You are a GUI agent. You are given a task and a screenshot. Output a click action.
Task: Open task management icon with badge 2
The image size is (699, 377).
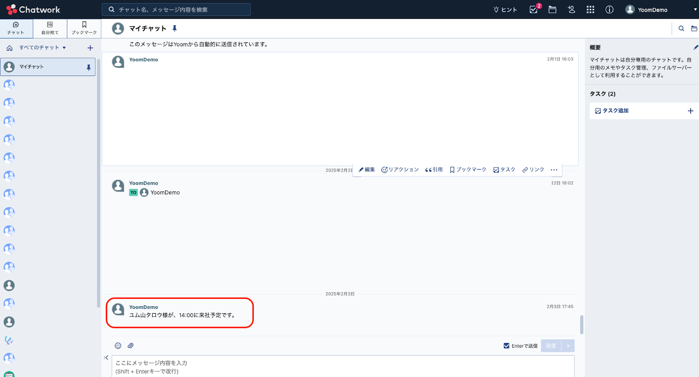[x=534, y=9]
